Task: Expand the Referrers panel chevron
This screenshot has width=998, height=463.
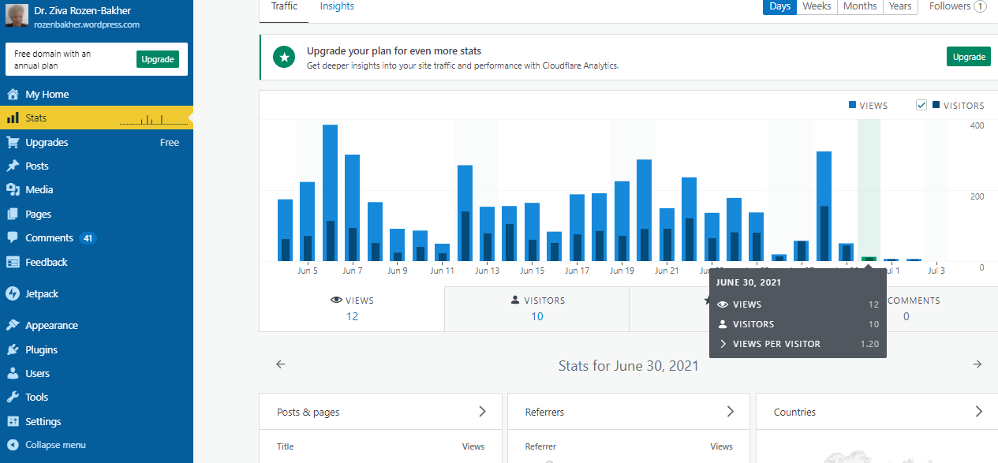Action: [x=731, y=412]
